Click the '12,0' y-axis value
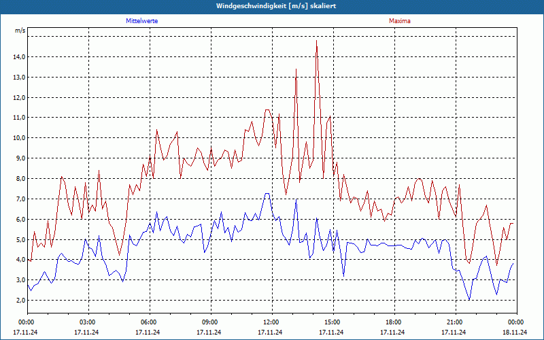The height and width of the screenshot is (340, 544). click(19, 97)
